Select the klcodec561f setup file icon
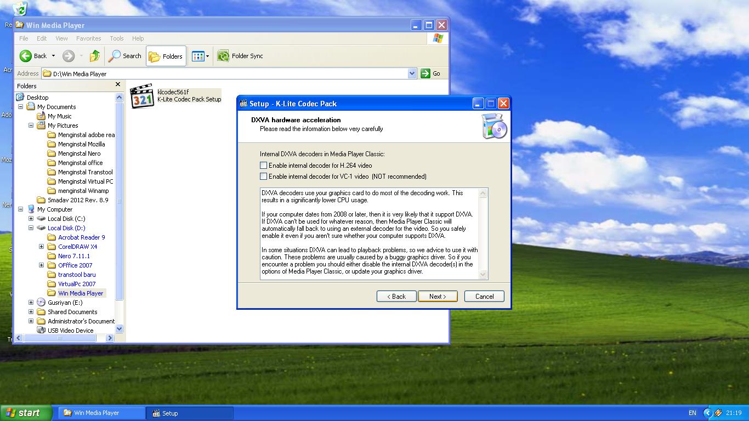 tap(142, 96)
